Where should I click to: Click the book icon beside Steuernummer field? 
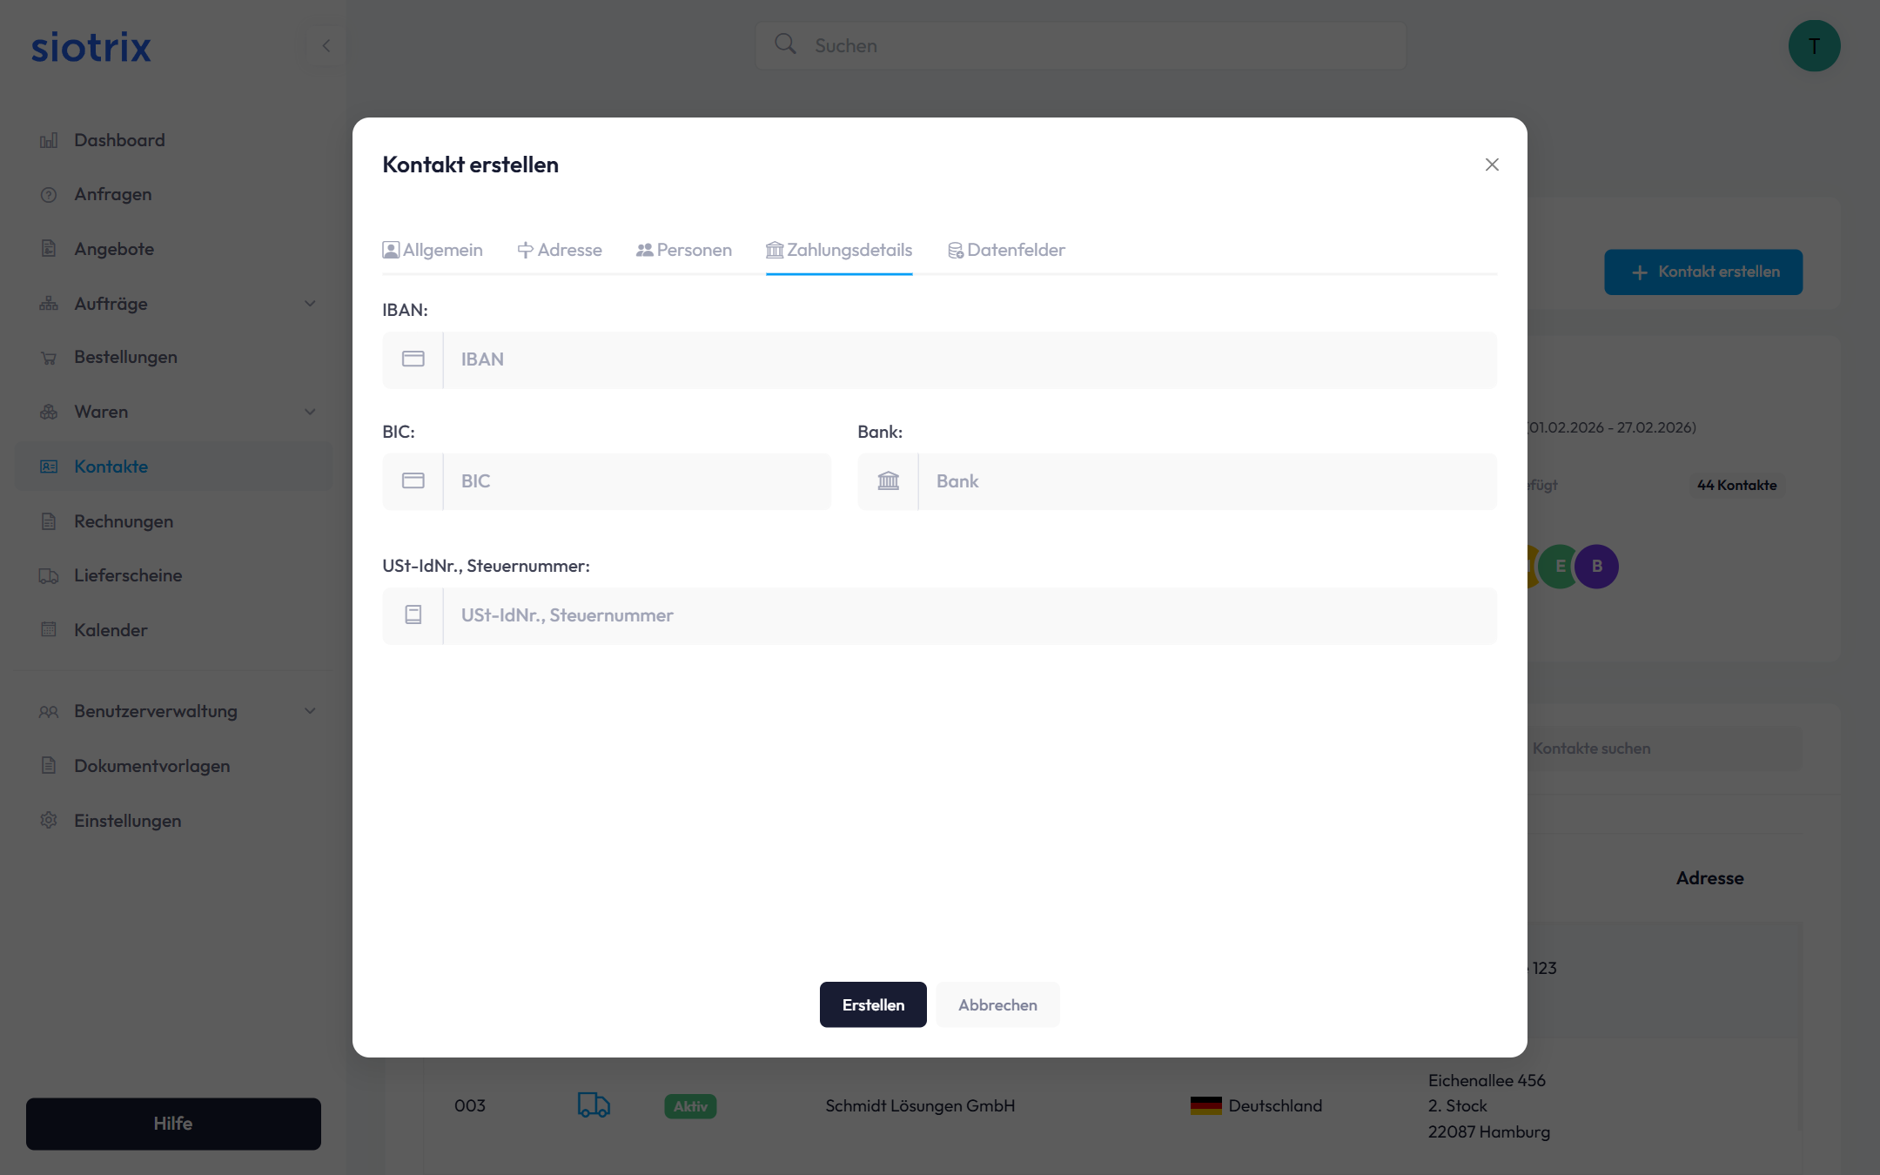click(x=413, y=615)
